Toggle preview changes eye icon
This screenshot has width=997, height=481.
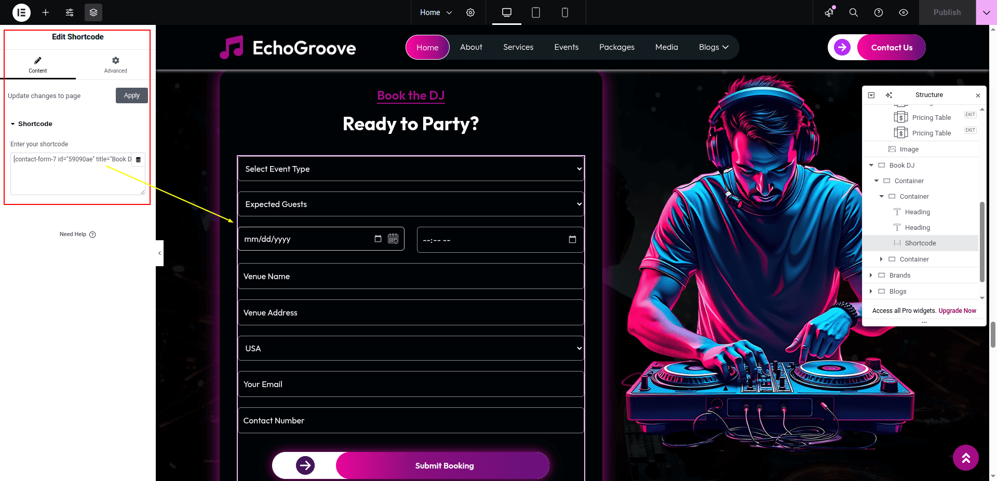tap(904, 12)
